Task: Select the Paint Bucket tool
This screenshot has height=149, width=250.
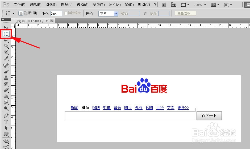Action: pyautogui.click(x=6, y=96)
